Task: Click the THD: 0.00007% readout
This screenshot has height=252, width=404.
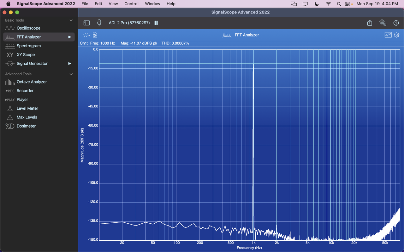Action: coord(175,43)
